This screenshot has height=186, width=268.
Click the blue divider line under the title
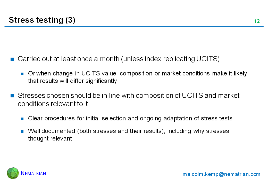tap(134, 26)
